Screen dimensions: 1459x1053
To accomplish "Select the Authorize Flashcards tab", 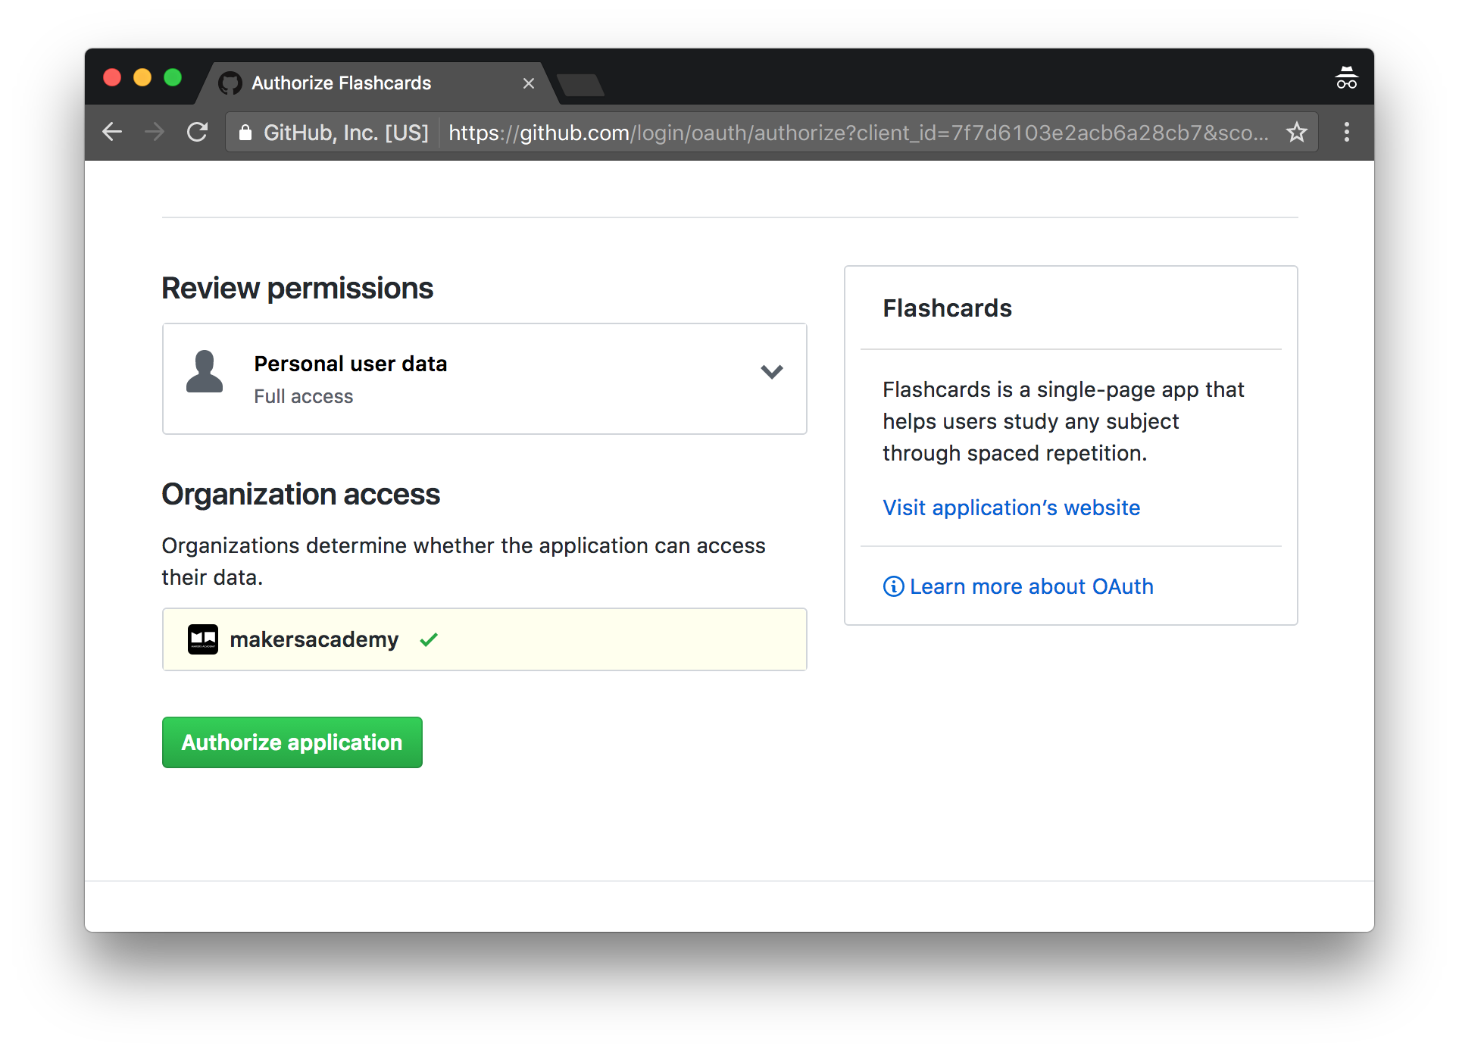I will (x=377, y=83).
